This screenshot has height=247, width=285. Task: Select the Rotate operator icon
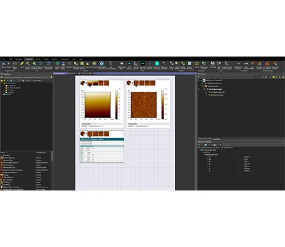(x=9, y=64)
